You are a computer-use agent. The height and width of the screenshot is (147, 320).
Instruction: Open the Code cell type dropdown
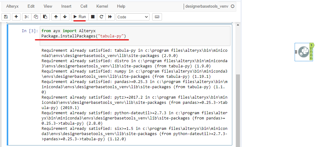point(133,17)
